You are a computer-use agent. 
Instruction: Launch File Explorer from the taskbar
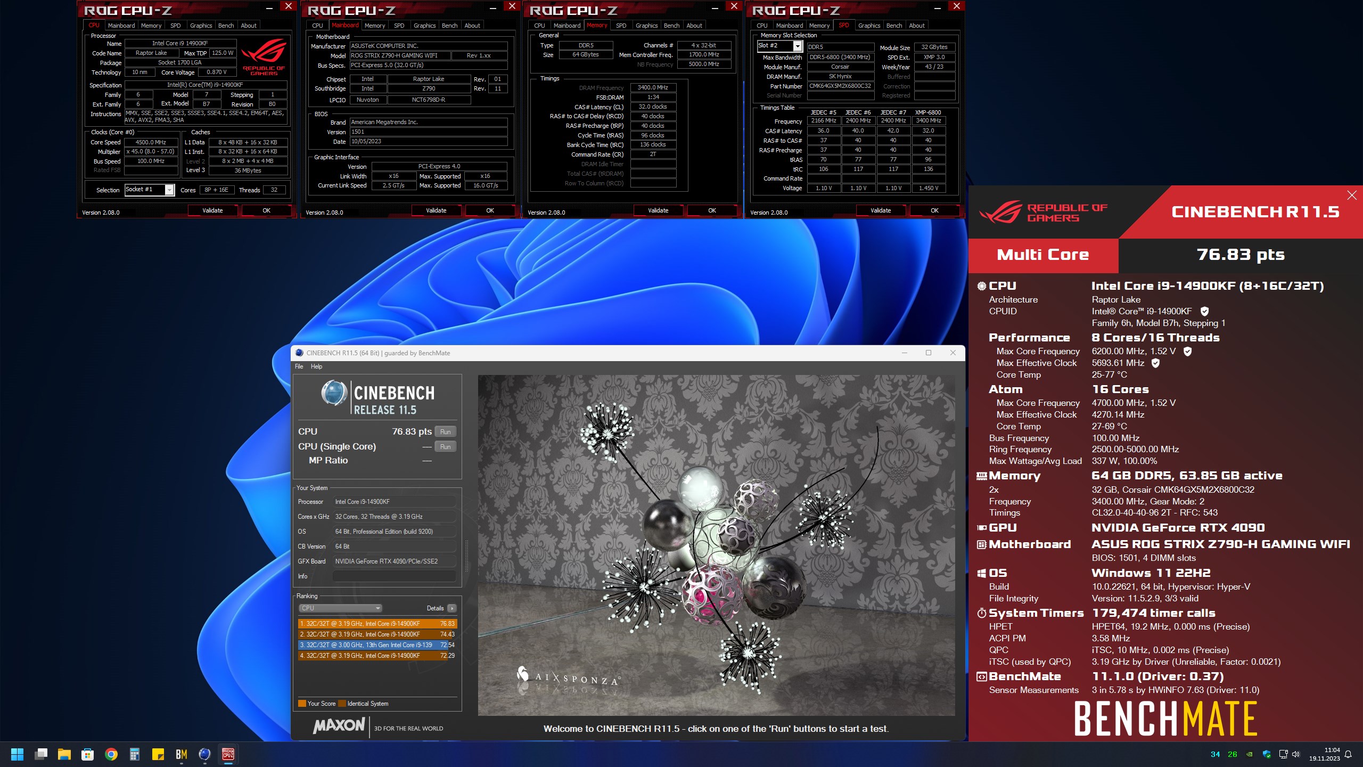(64, 754)
